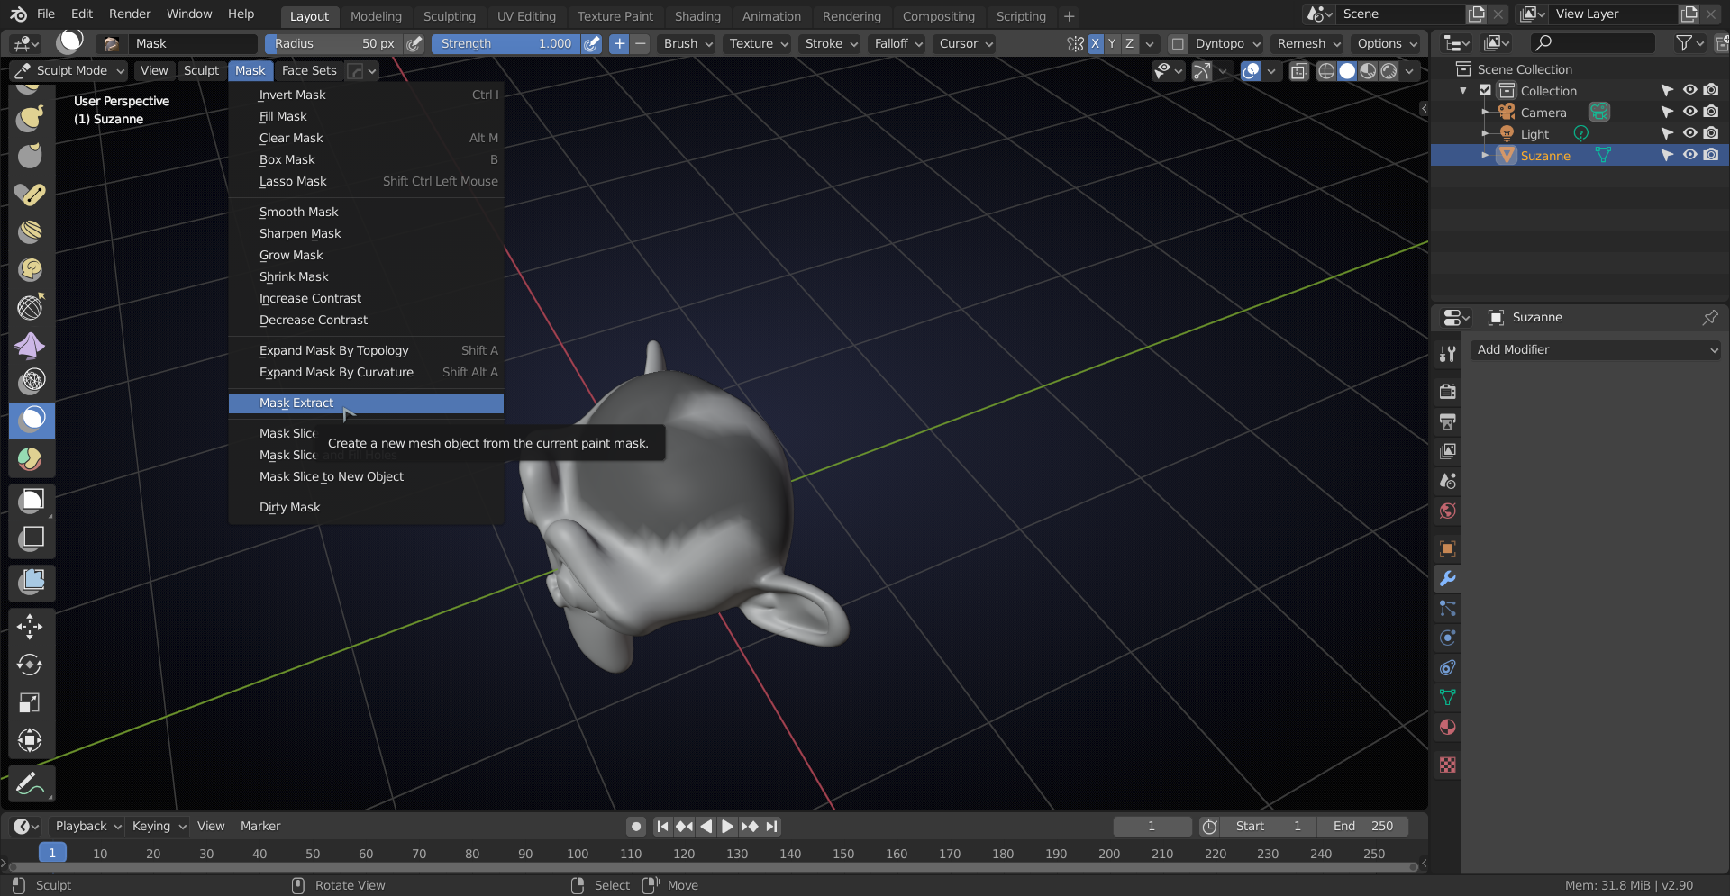The width and height of the screenshot is (1730, 896).
Task: Click the outliner search field
Action: [x=1593, y=42]
